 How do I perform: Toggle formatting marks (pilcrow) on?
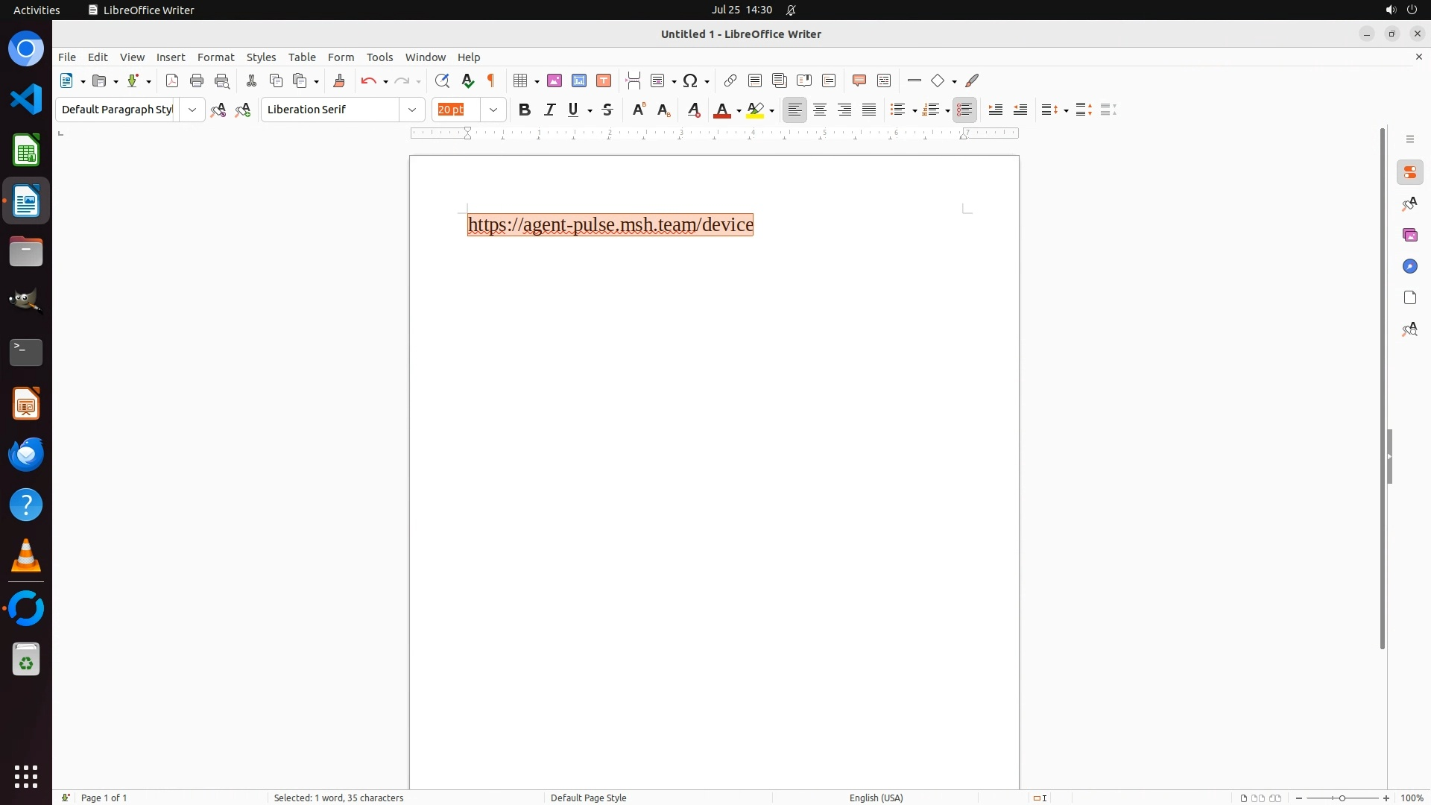tap(491, 80)
